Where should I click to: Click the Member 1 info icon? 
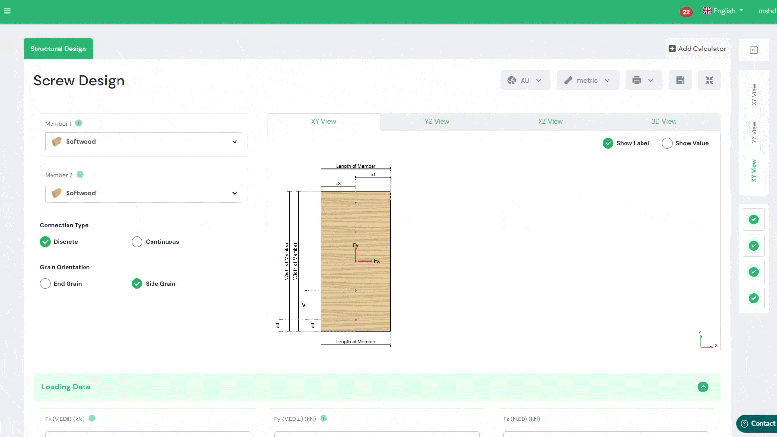tap(79, 123)
